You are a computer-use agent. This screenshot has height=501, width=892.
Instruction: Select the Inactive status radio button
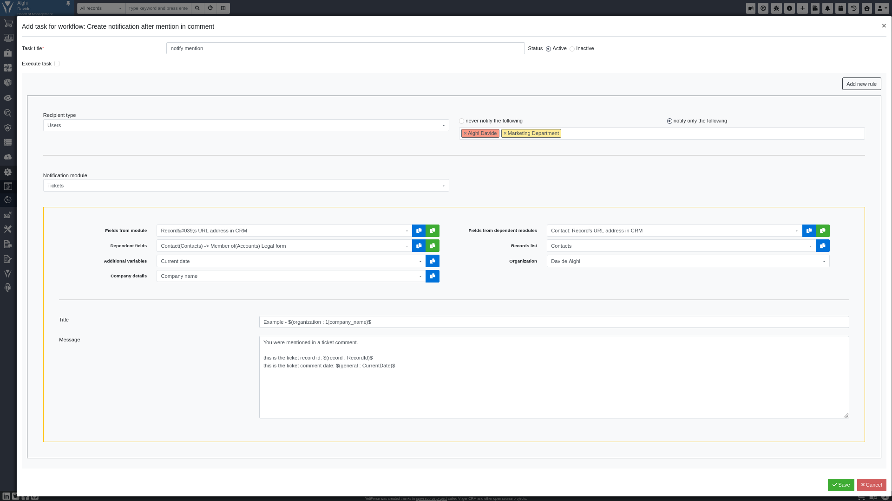click(x=572, y=49)
